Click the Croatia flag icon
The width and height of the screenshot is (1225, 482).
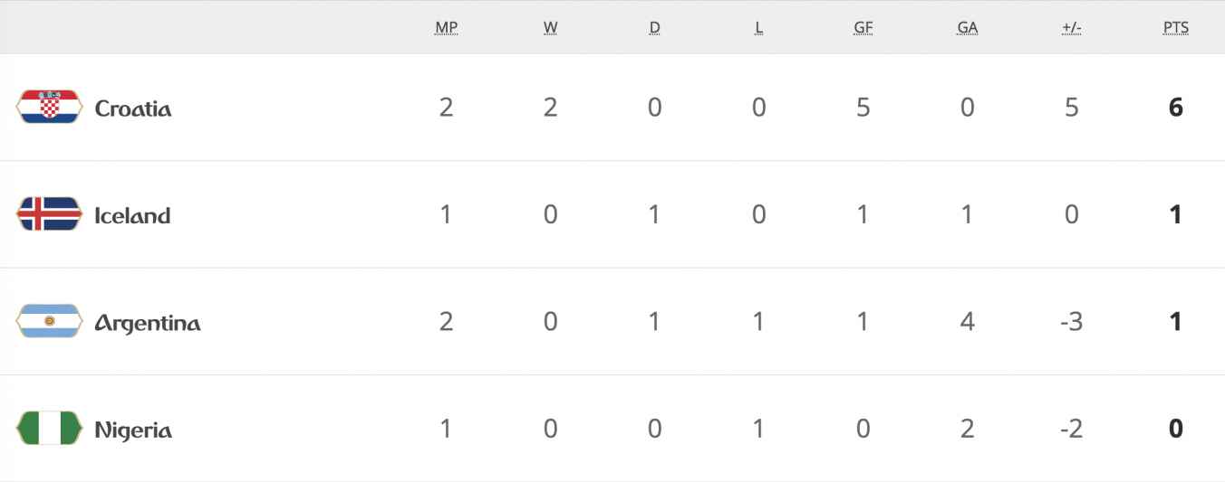(49, 108)
